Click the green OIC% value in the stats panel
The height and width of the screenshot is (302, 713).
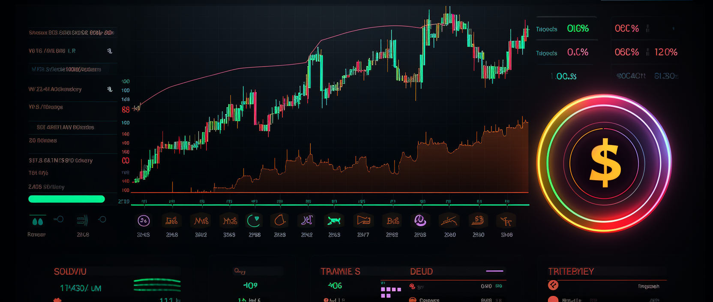point(578,29)
